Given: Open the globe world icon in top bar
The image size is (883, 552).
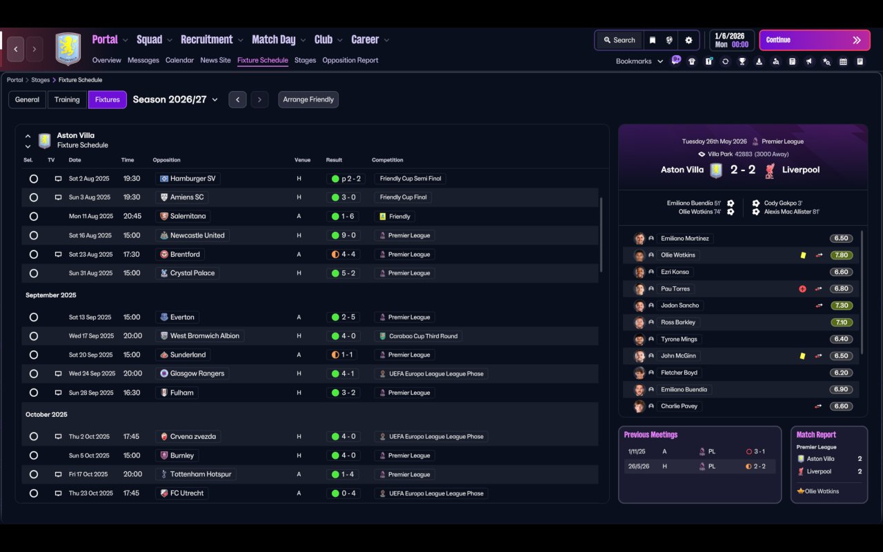Looking at the screenshot, I should point(669,40).
